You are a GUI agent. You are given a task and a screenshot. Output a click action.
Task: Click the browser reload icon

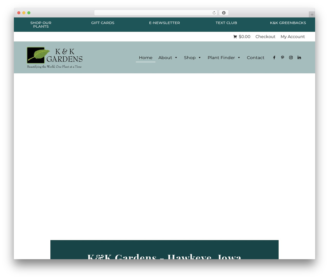[x=214, y=13]
